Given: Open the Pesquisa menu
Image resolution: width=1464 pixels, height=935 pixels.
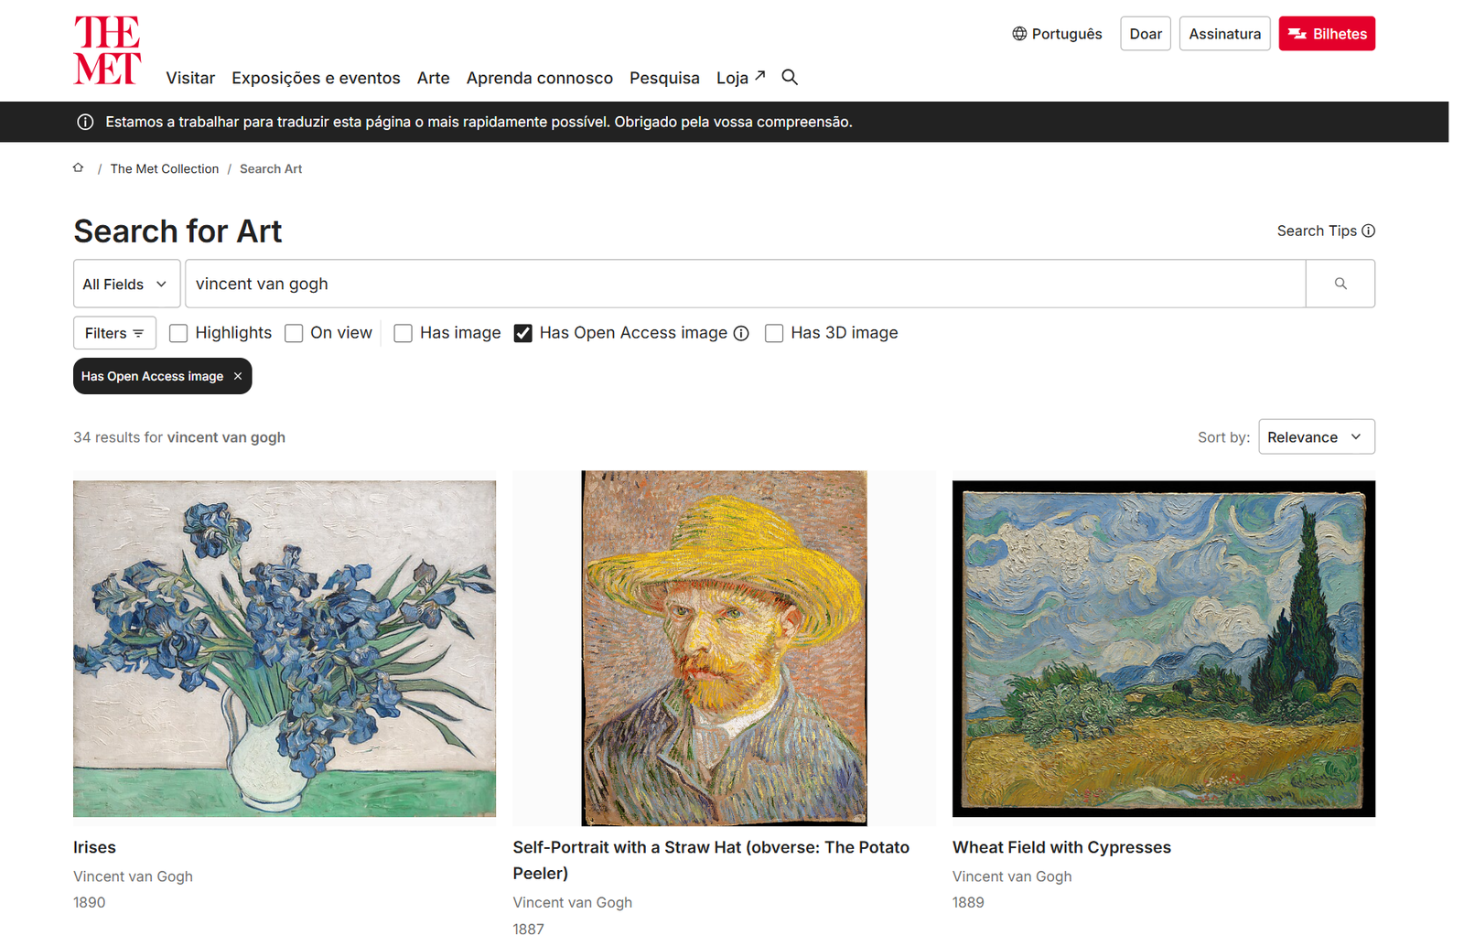Looking at the screenshot, I should tap(664, 78).
